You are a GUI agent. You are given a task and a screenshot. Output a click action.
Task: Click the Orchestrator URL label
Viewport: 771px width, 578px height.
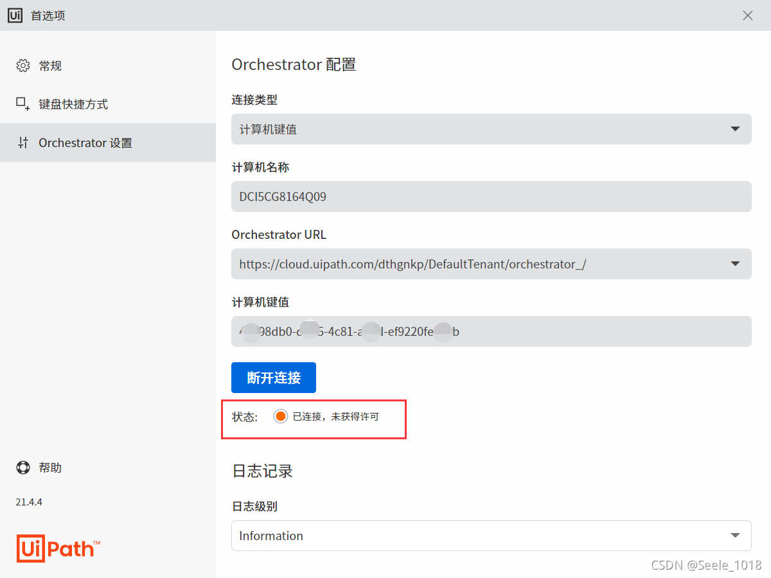coord(279,235)
